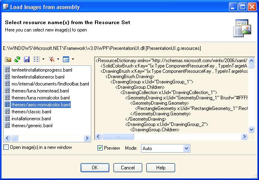
Task: Click the filter funnel icon
Action: 52,59
